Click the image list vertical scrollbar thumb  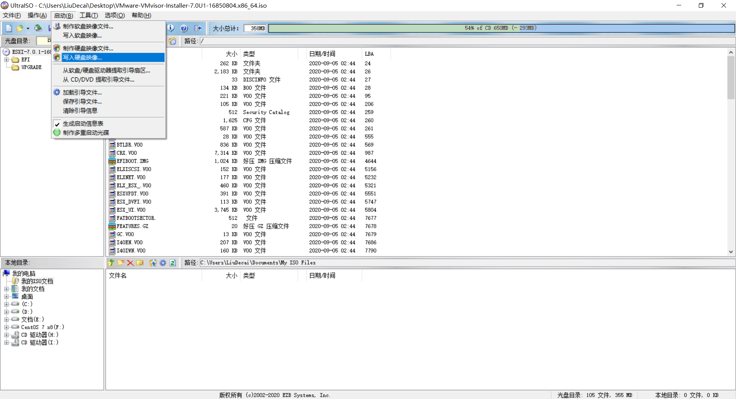tap(731, 78)
